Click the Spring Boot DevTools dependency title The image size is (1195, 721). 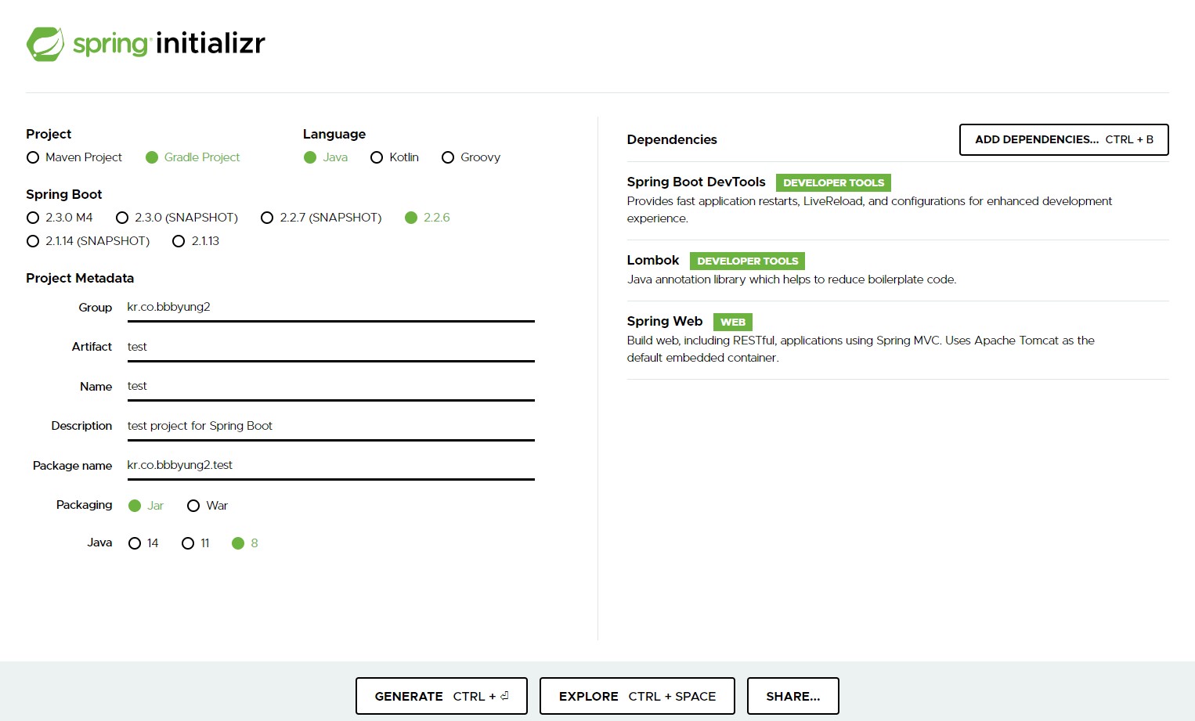pos(696,182)
